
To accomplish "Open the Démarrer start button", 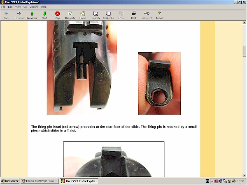I will (10, 181).
